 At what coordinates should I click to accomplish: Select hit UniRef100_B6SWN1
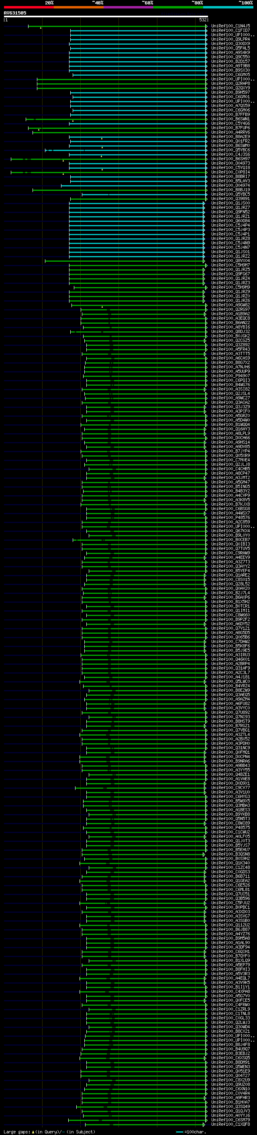230,119
